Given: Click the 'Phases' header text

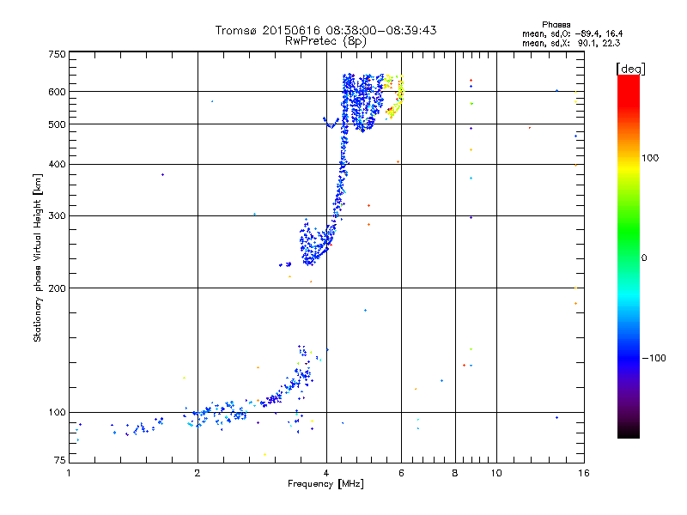Looking at the screenshot, I should (556, 25).
